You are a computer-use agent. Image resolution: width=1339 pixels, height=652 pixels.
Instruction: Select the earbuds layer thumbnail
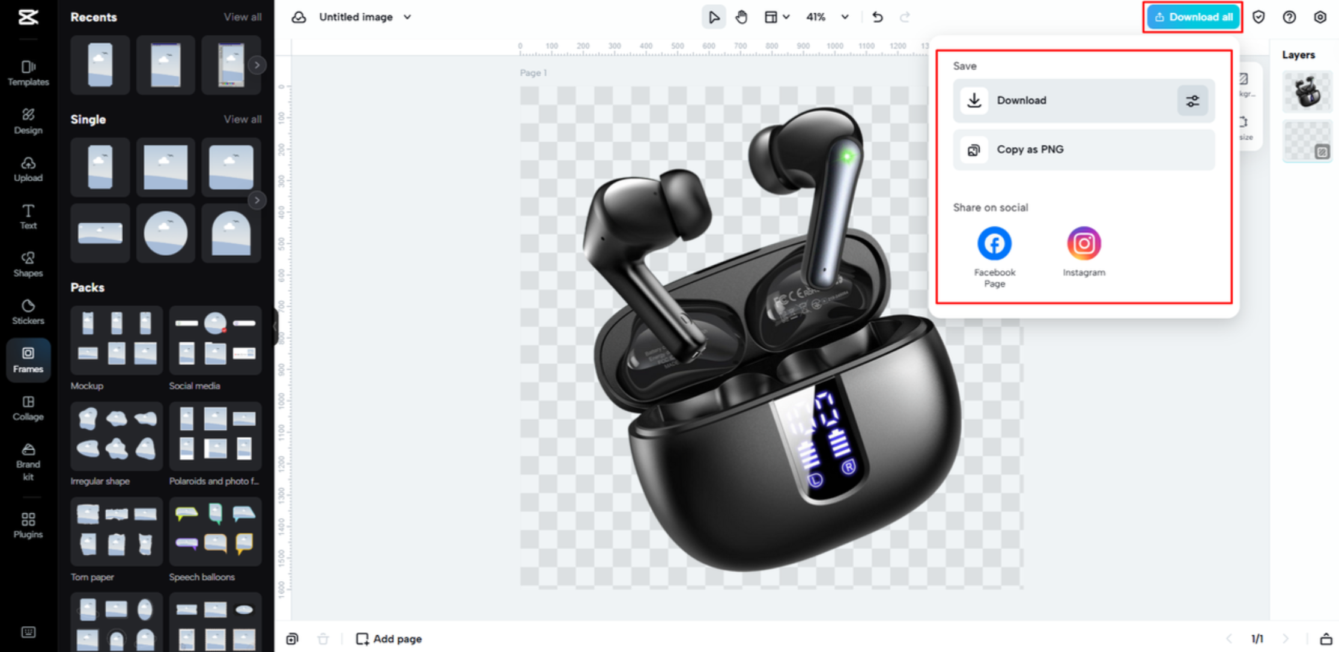[x=1307, y=92]
